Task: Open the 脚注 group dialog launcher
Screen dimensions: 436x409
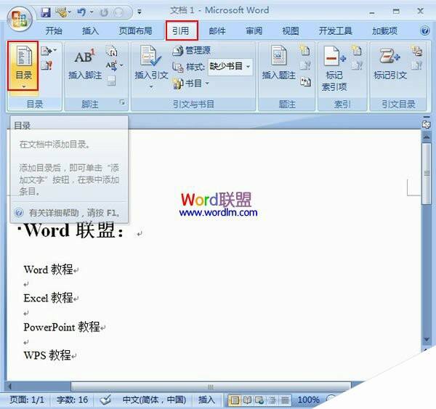Action: point(122,102)
